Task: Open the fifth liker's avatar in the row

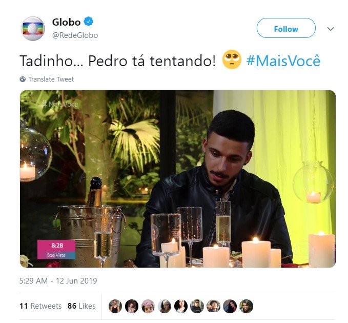Action: point(181,306)
